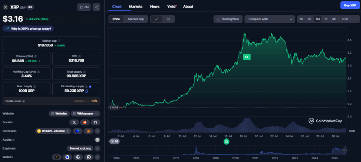Click the $187.65B market cap value
This screenshot has height=162, width=361.
point(45,45)
